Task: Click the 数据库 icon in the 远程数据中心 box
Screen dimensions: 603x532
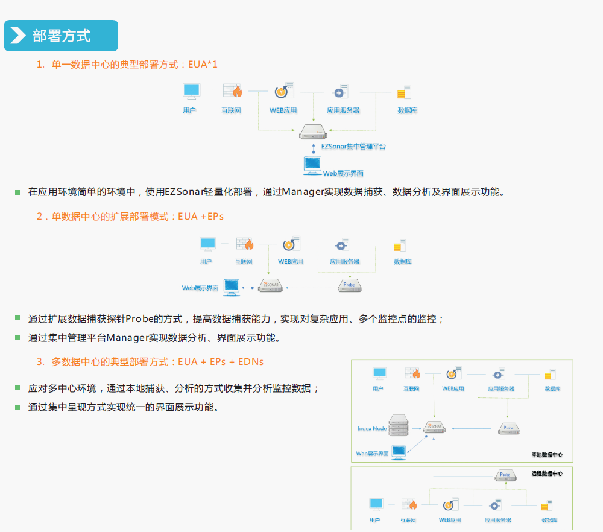Action: pyautogui.click(x=547, y=506)
